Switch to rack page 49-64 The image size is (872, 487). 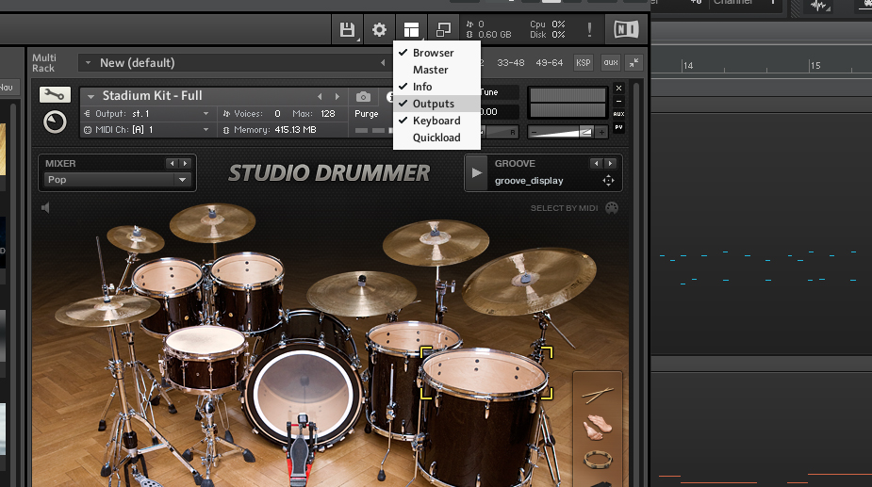pos(550,63)
